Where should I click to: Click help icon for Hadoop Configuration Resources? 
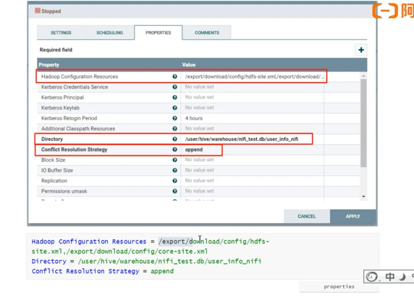pyautogui.click(x=174, y=77)
